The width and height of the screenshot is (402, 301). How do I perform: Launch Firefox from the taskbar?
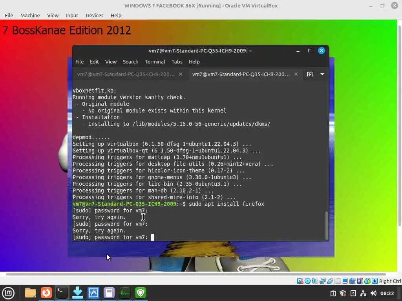[x=46, y=293]
